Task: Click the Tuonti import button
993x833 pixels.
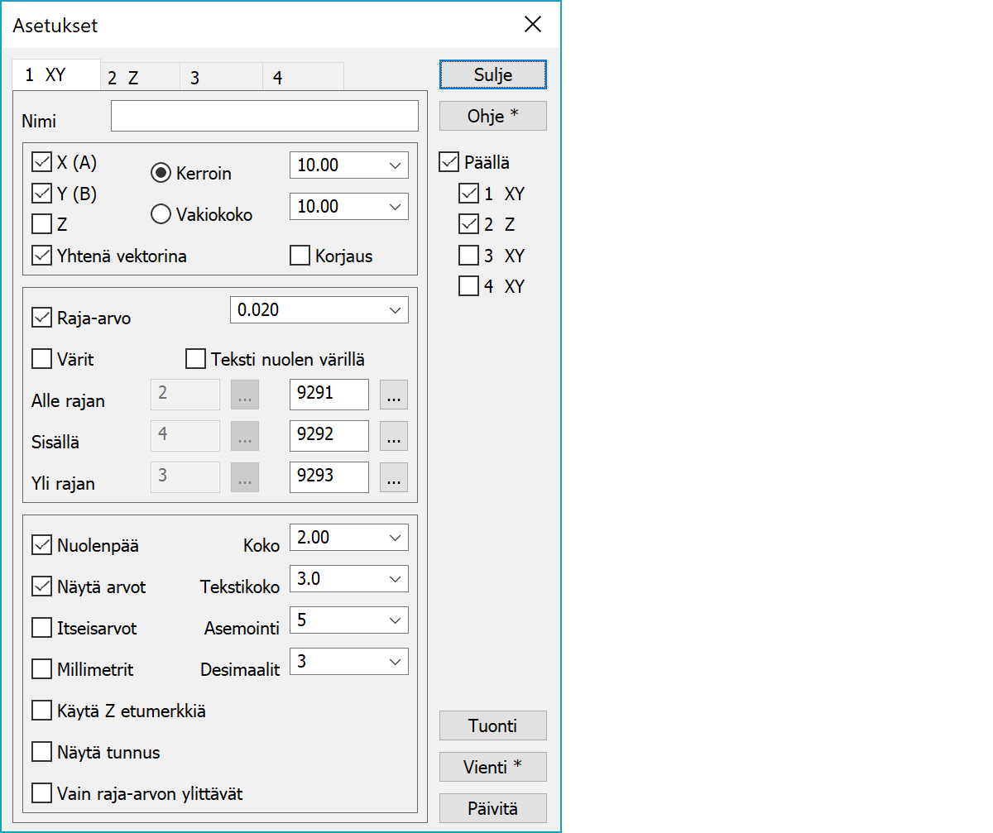Action: (492, 725)
